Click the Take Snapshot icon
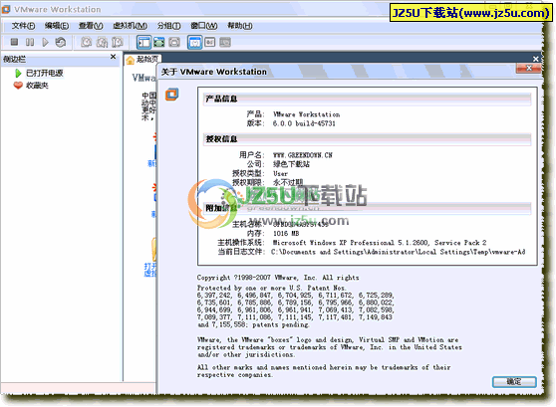The image size is (556, 407). click(86, 42)
